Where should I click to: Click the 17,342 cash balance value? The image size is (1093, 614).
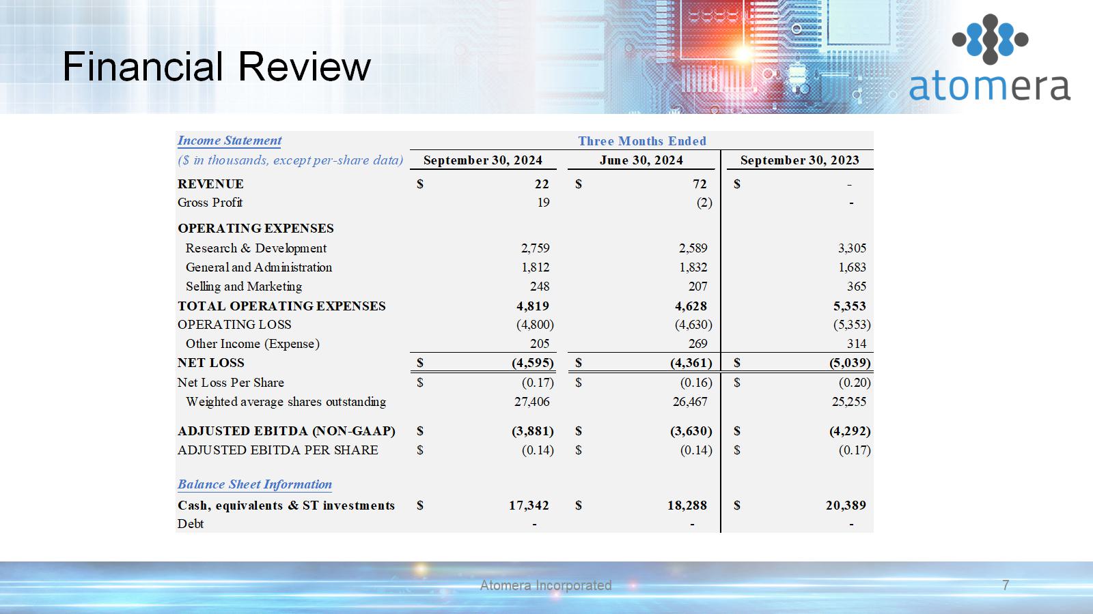click(x=529, y=506)
